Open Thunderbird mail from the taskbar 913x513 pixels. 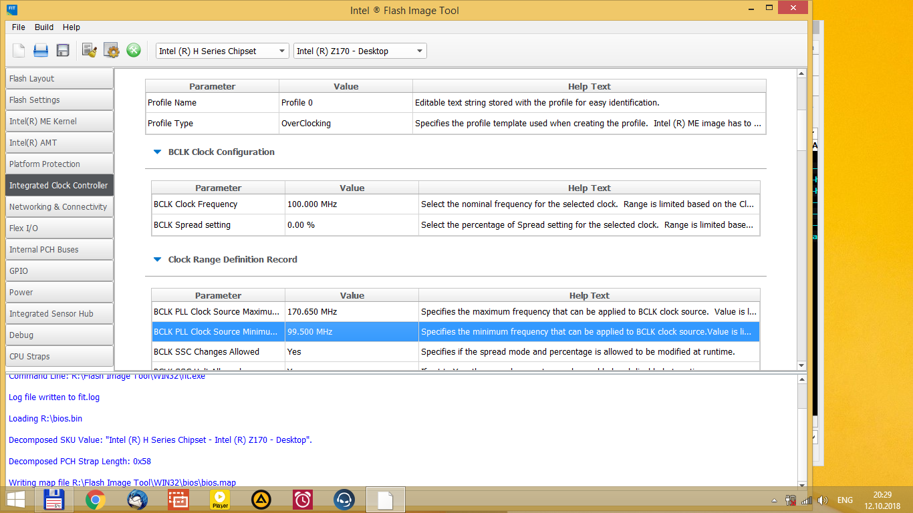pos(137,500)
